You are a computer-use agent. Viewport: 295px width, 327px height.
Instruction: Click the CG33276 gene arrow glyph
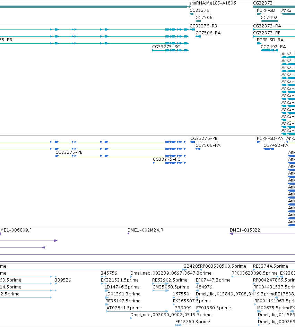pos(192,14)
